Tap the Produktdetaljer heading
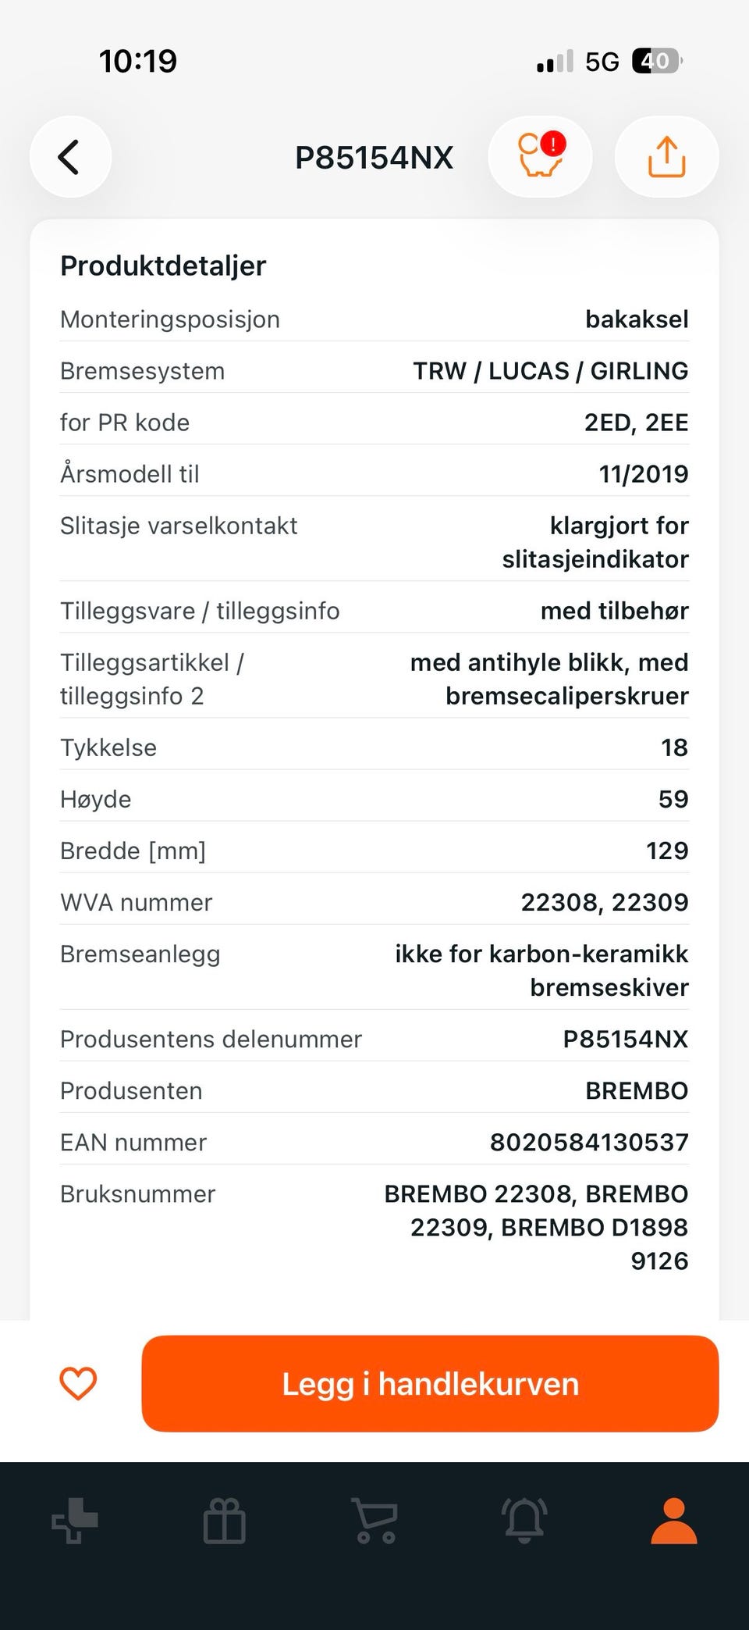 tap(163, 266)
